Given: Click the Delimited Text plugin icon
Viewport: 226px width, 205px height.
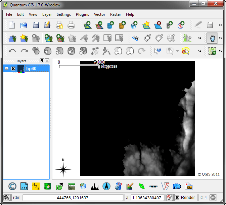Looking at the screenshot, I should click(x=24, y=186).
